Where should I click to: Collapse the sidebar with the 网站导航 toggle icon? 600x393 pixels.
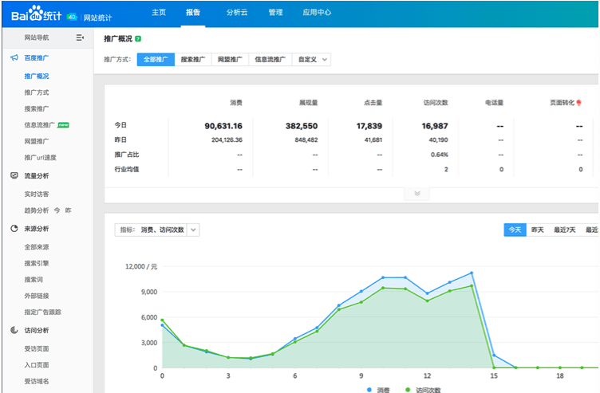[x=80, y=37]
